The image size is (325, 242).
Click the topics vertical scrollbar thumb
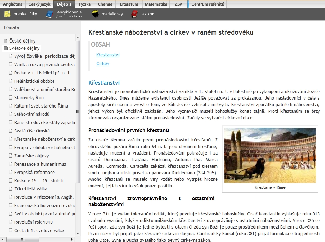click(x=78, y=112)
